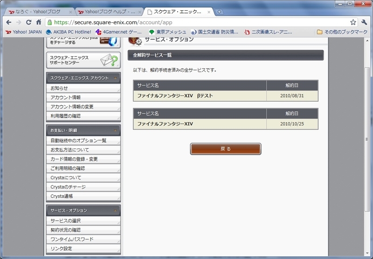This screenshot has height=259, width=373.
Task: Click the support center envelope question icon
Action: pos(109,60)
